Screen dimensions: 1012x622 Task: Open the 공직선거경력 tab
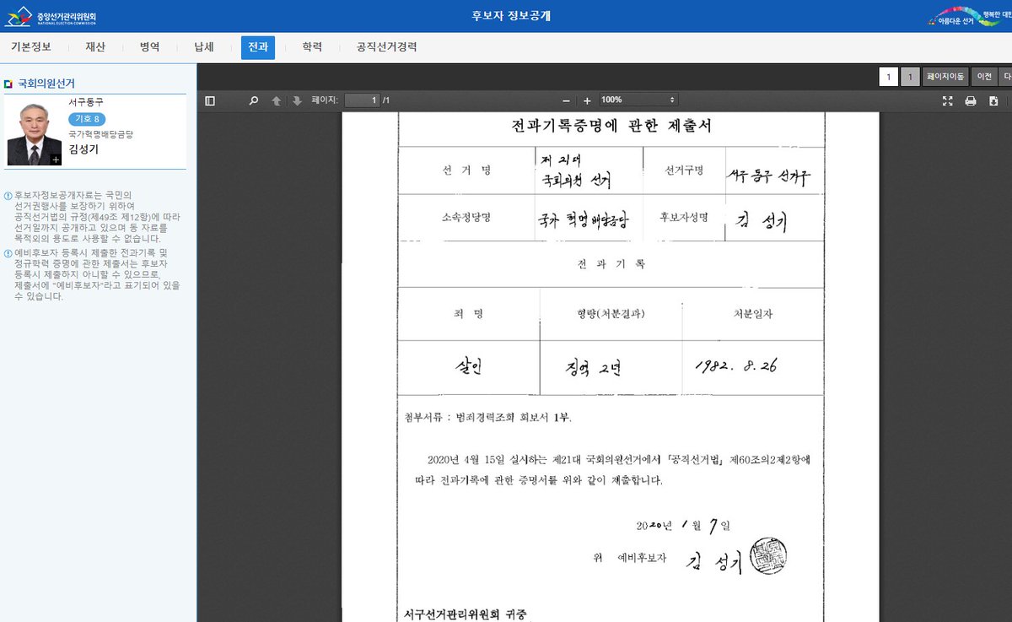[386, 47]
